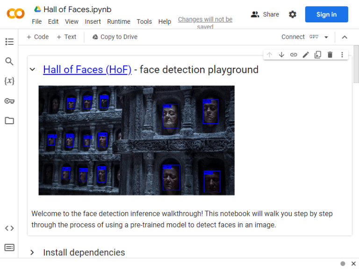Open the Hall of Faces (HoF) link
The image size is (359, 269).
87,70
